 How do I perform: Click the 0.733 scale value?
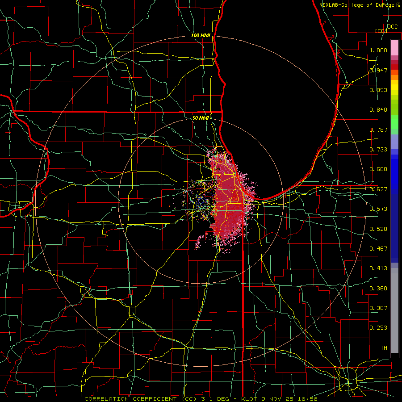378,150
